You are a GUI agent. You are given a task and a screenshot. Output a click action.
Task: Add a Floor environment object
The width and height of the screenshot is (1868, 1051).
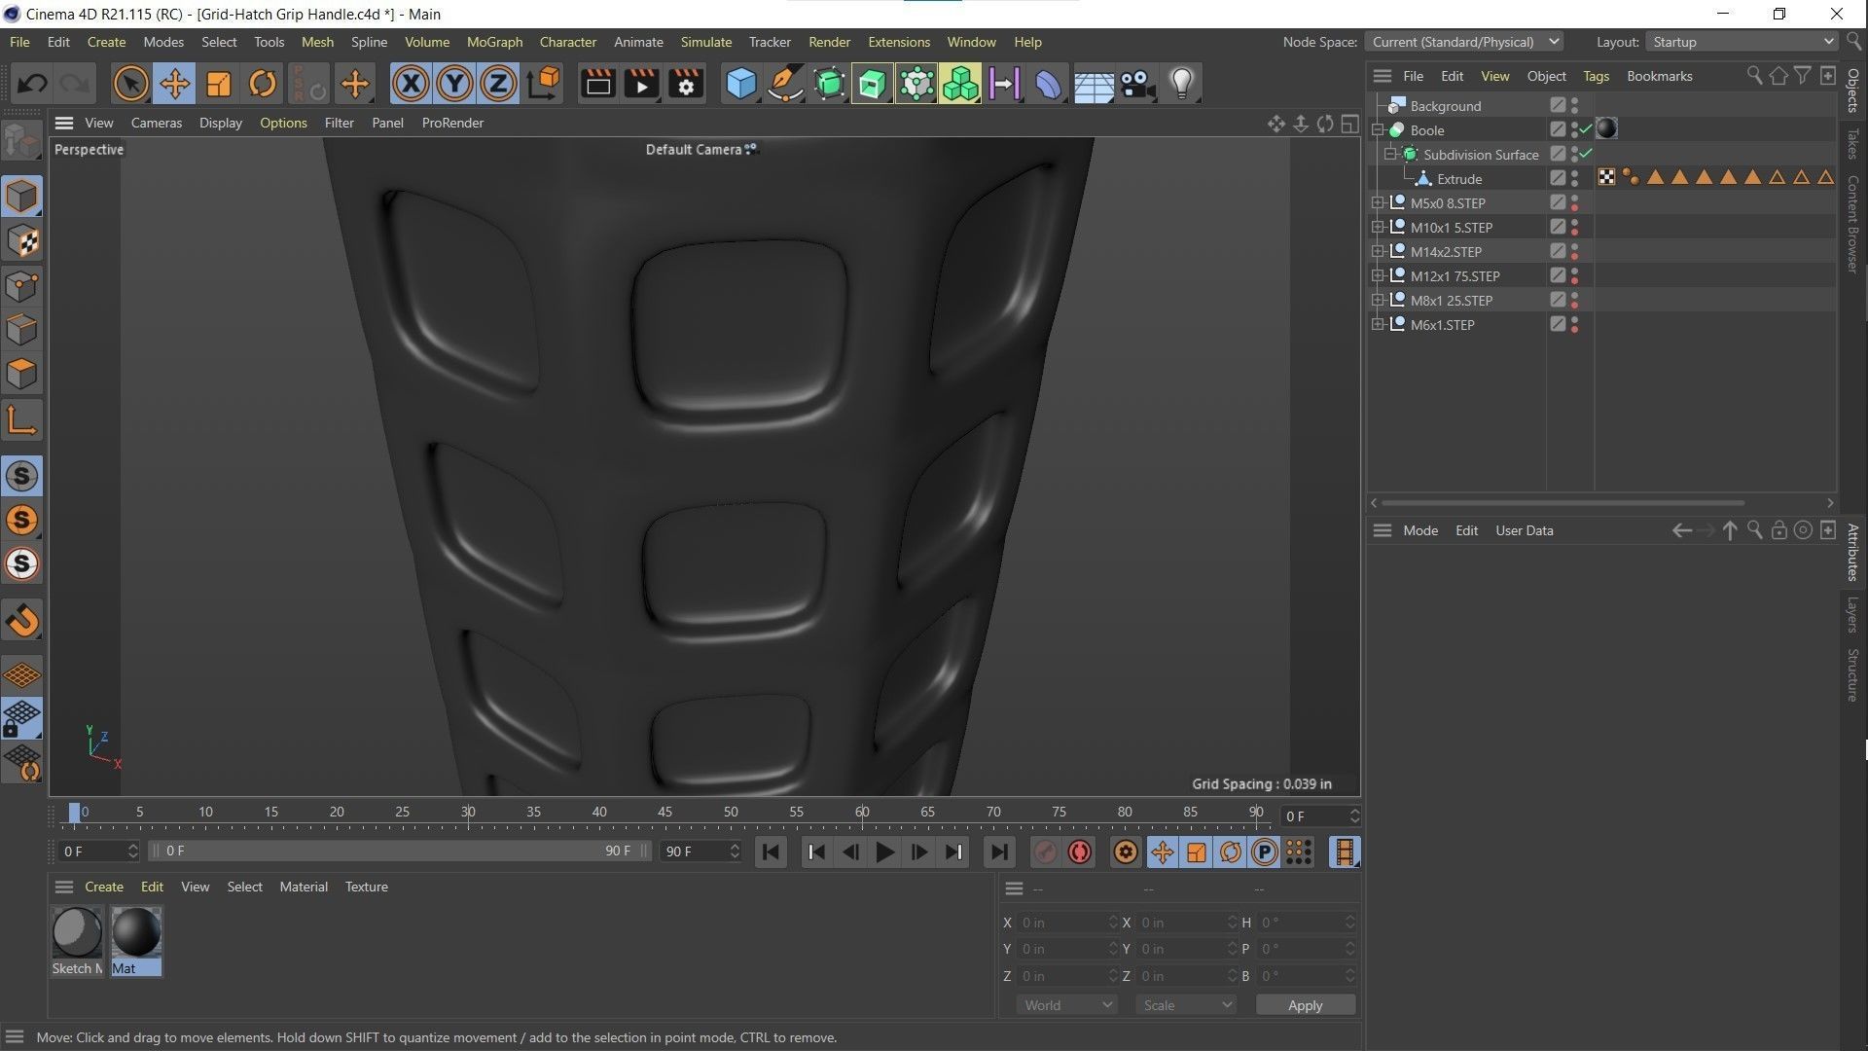(x=1093, y=84)
